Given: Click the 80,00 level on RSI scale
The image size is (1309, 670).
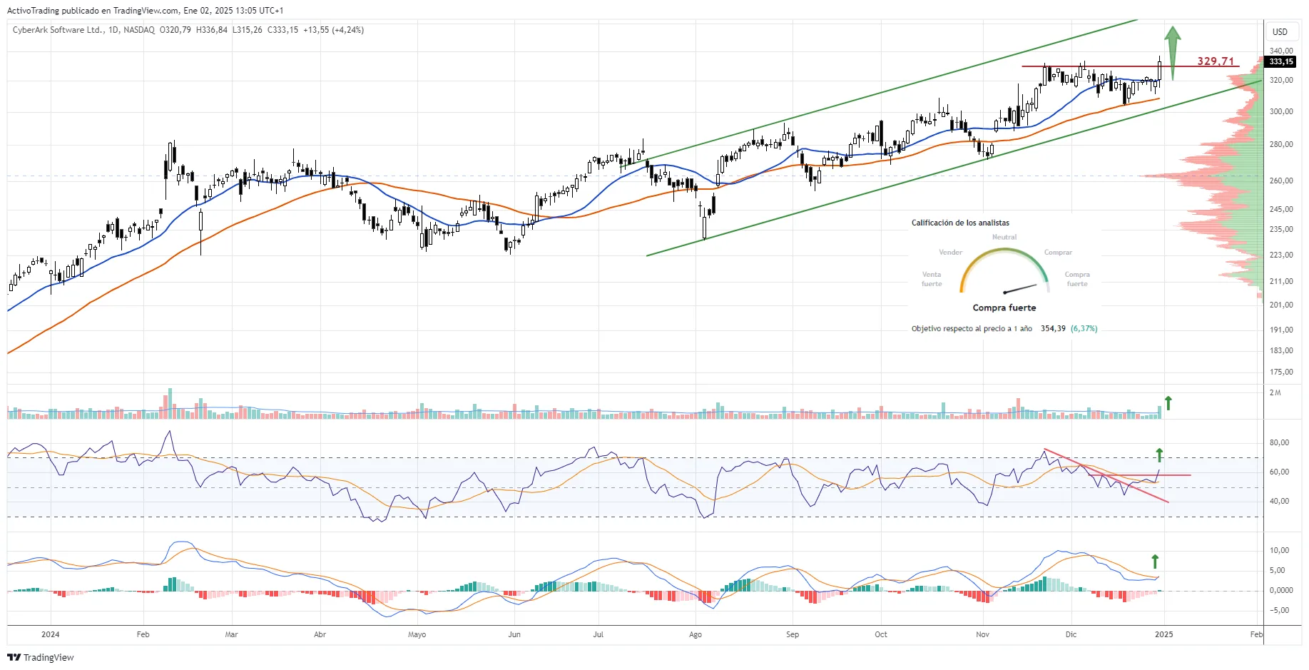Looking at the screenshot, I should 1279,442.
